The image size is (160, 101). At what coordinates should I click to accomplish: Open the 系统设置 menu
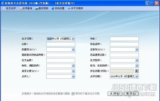pyautogui.click(x=58, y=8)
